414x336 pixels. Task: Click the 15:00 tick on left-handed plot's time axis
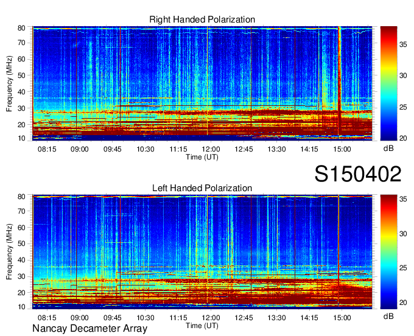coord(342,318)
